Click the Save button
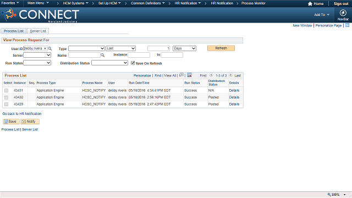Image resolution: width=352 pixels, height=198 pixels. point(11,122)
